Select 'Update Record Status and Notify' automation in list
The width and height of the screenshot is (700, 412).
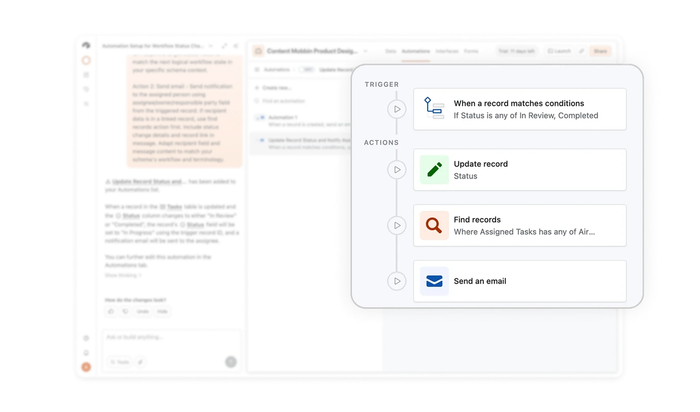click(300, 144)
